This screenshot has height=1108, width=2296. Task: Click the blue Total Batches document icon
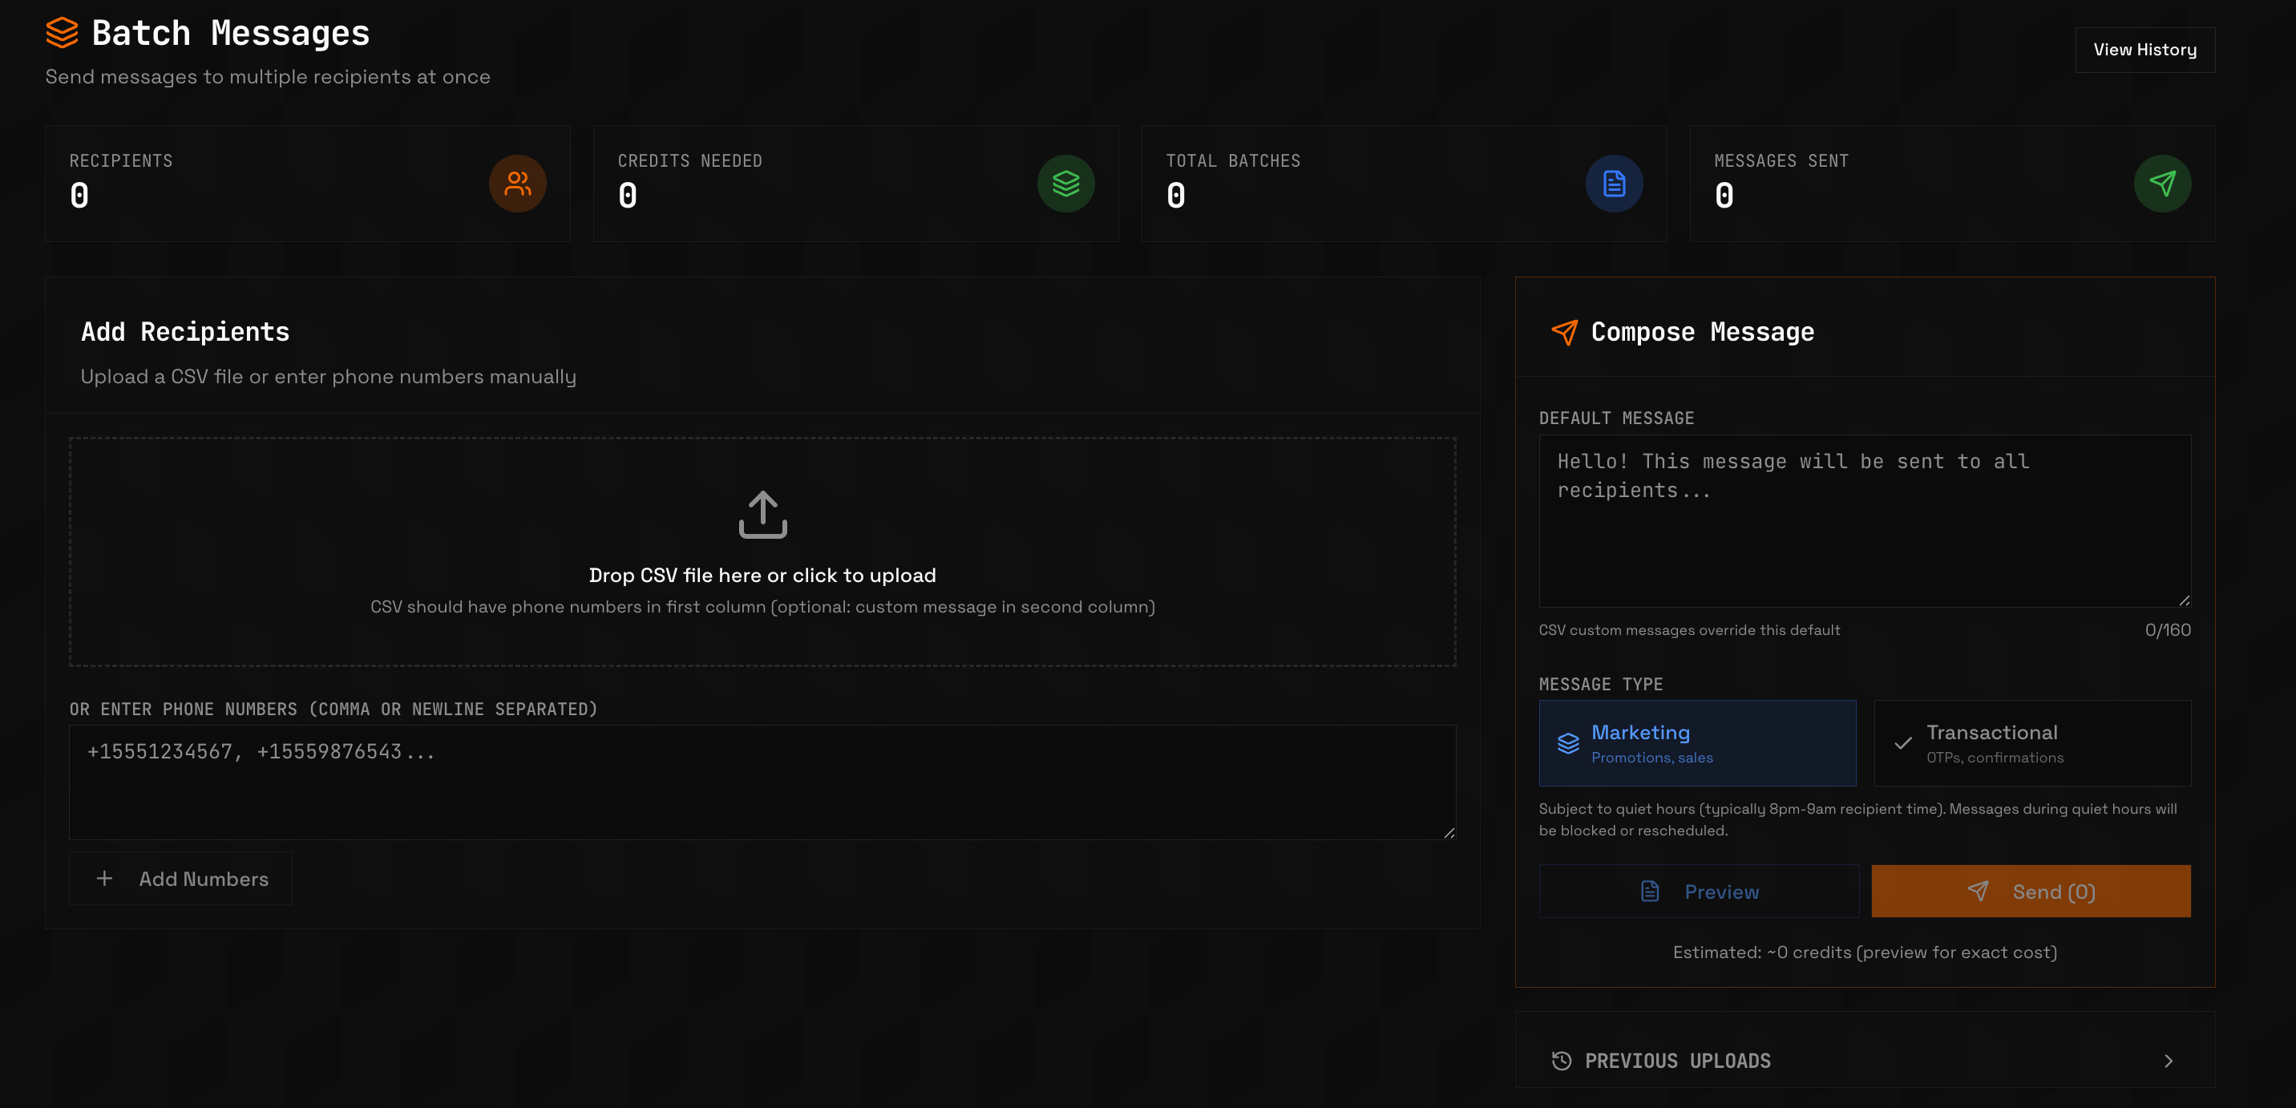click(x=1613, y=184)
